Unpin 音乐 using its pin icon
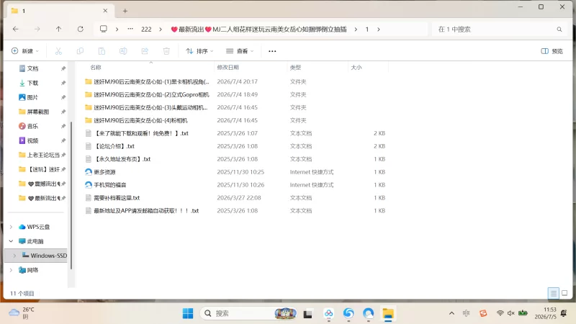576x324 pixels. (63, 126)
